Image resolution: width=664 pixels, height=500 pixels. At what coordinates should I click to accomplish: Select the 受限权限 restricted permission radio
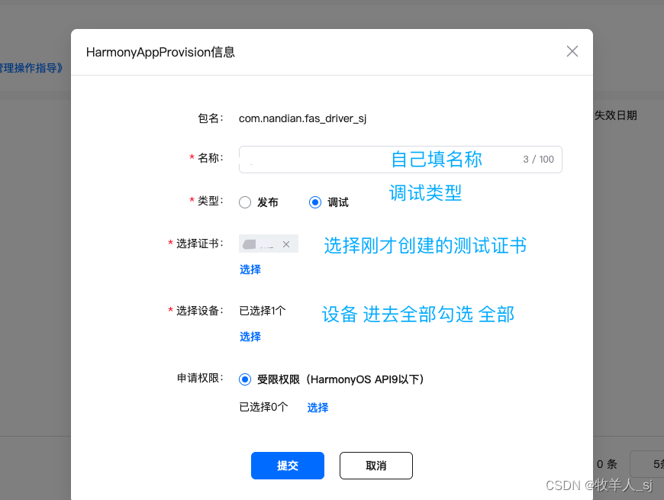pyautogui.click(x=245, y=379)
